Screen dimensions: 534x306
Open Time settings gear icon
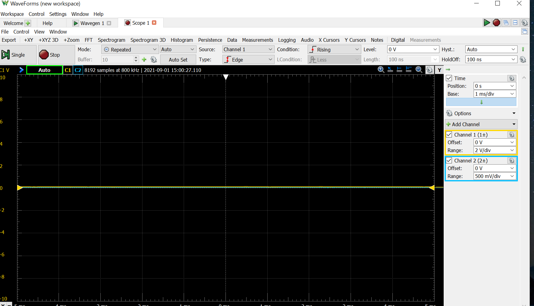[512, 78]
